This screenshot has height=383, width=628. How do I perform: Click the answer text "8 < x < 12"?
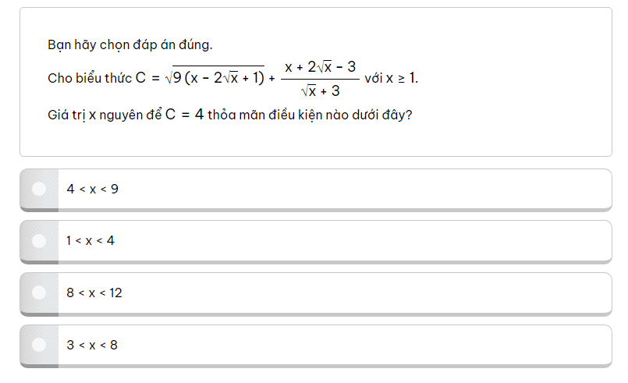point(94,293)
